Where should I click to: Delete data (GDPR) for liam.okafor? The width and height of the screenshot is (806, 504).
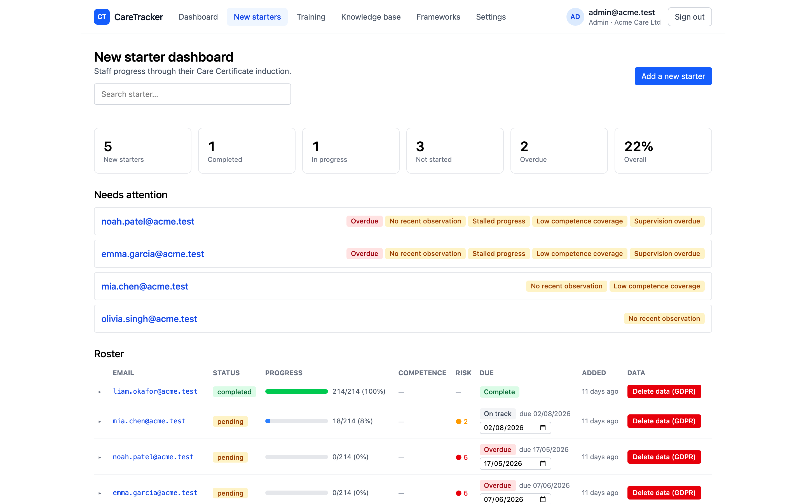pos(664,391)
